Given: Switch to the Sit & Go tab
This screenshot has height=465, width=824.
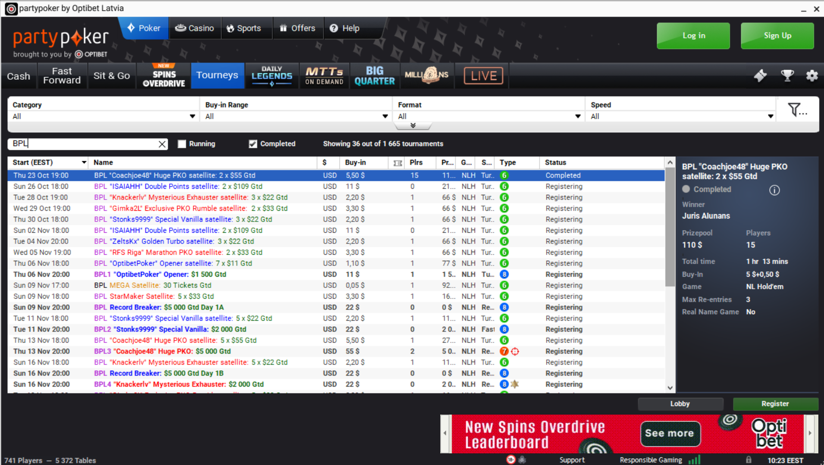Looking at the screenshot, I should point(112,76).
